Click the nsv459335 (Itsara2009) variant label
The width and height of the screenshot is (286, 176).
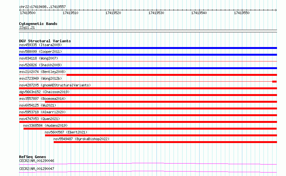(x=40, y=45)
